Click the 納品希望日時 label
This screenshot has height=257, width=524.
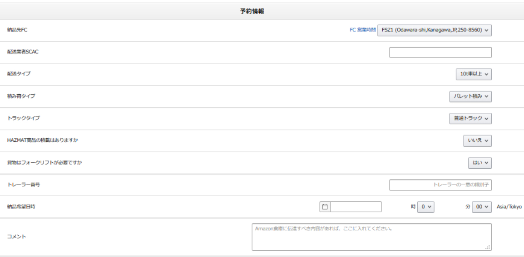pyautogui.click(x=21, y=207)
